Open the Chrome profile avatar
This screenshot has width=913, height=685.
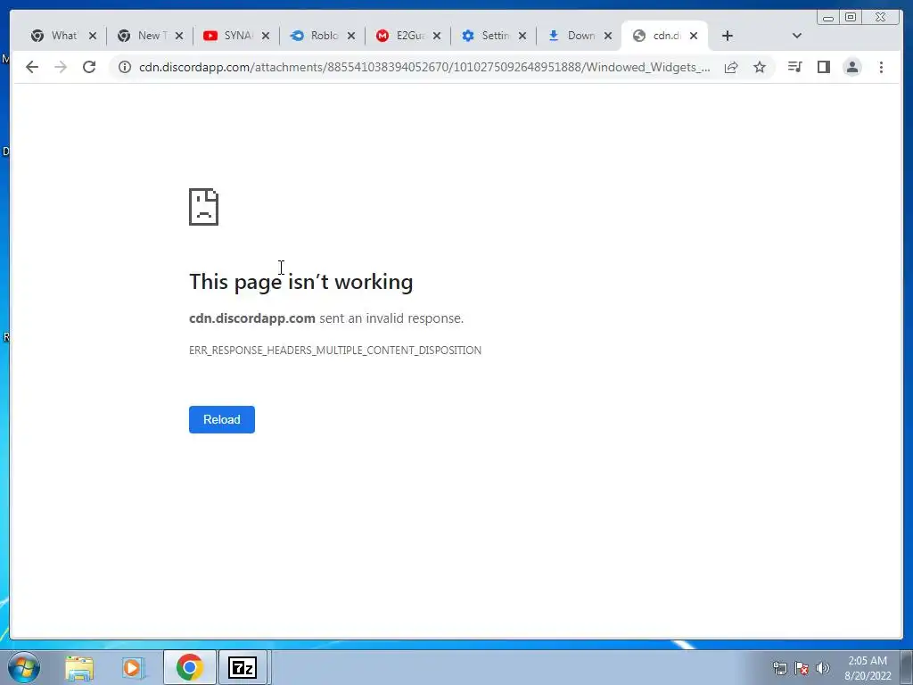pyautogui.click(x=851, y=67)
